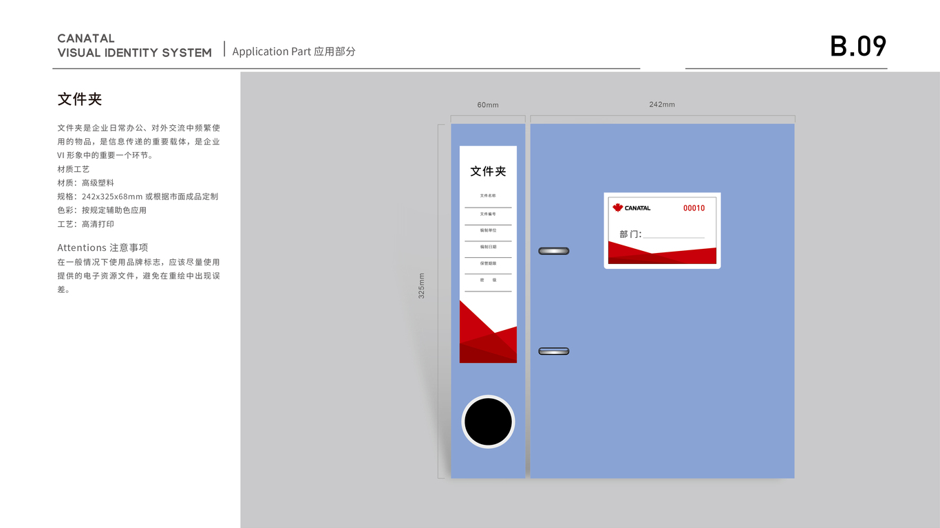Click the CANATAL wordmark on cover label
This screenshot has width=940, height=528.
pyautogui.click(x=637, y=208)
